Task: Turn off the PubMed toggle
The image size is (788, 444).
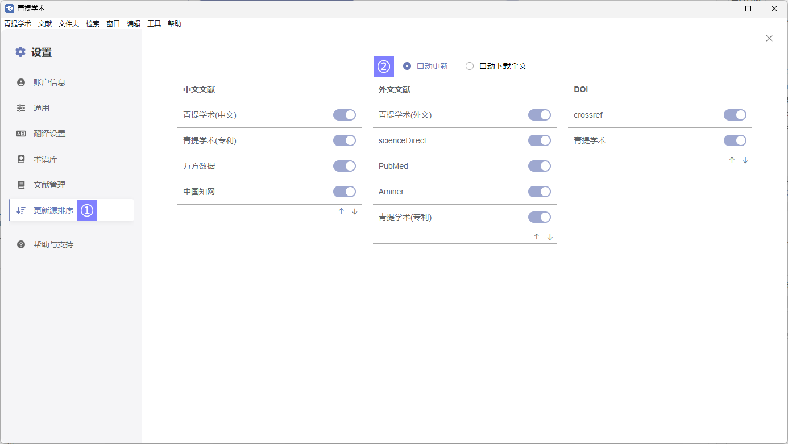Action: point(539,166)
